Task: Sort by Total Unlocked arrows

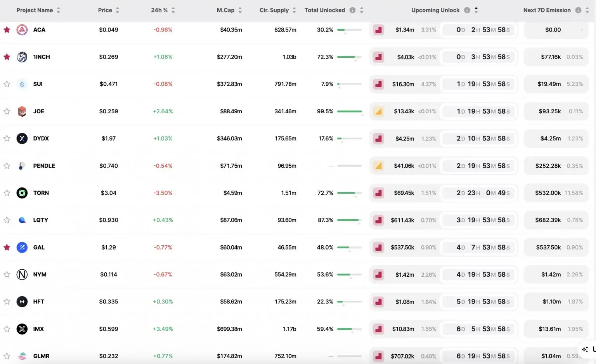Action: [361, 10]
